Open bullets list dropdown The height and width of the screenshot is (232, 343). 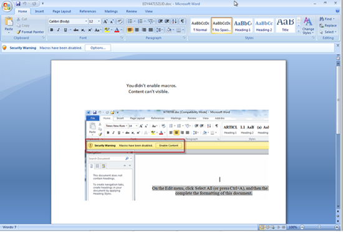coord(135,21)
